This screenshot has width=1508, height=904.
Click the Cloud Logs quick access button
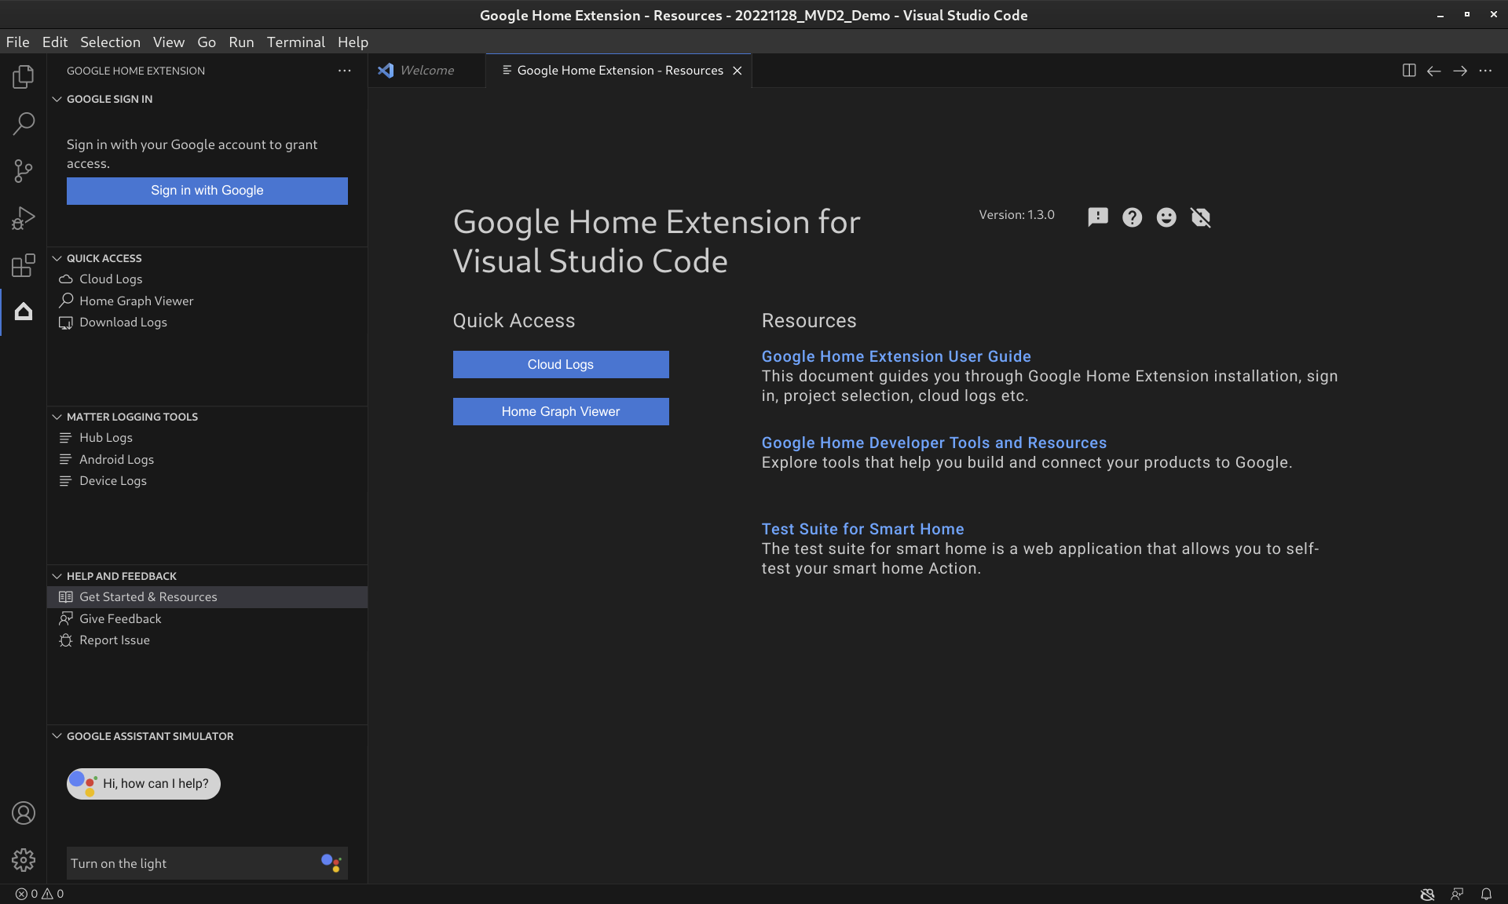(x=560, y=364)
